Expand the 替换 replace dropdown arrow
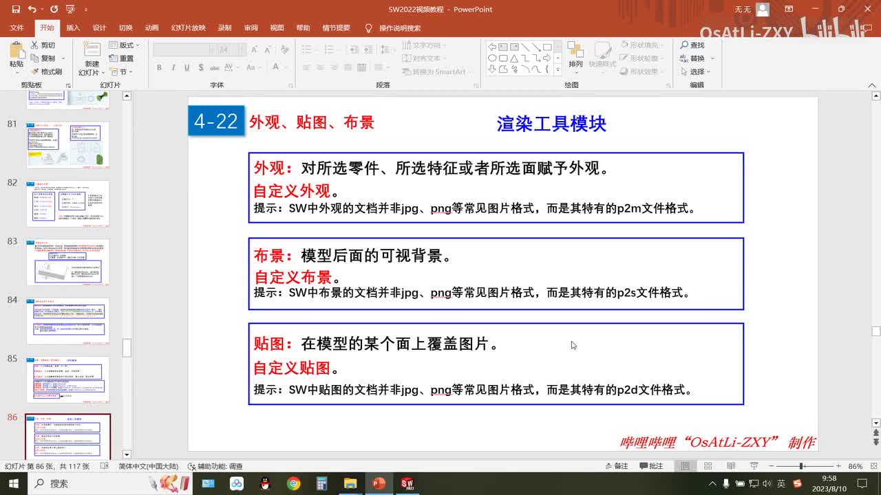This screenshot has height=495, width=881. click(712, 58)
